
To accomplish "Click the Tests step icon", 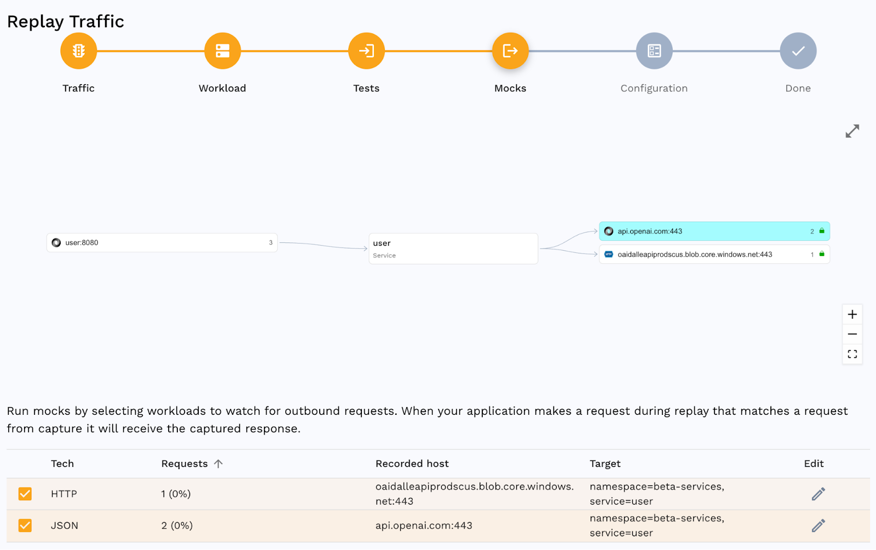I will pos(366,51).
